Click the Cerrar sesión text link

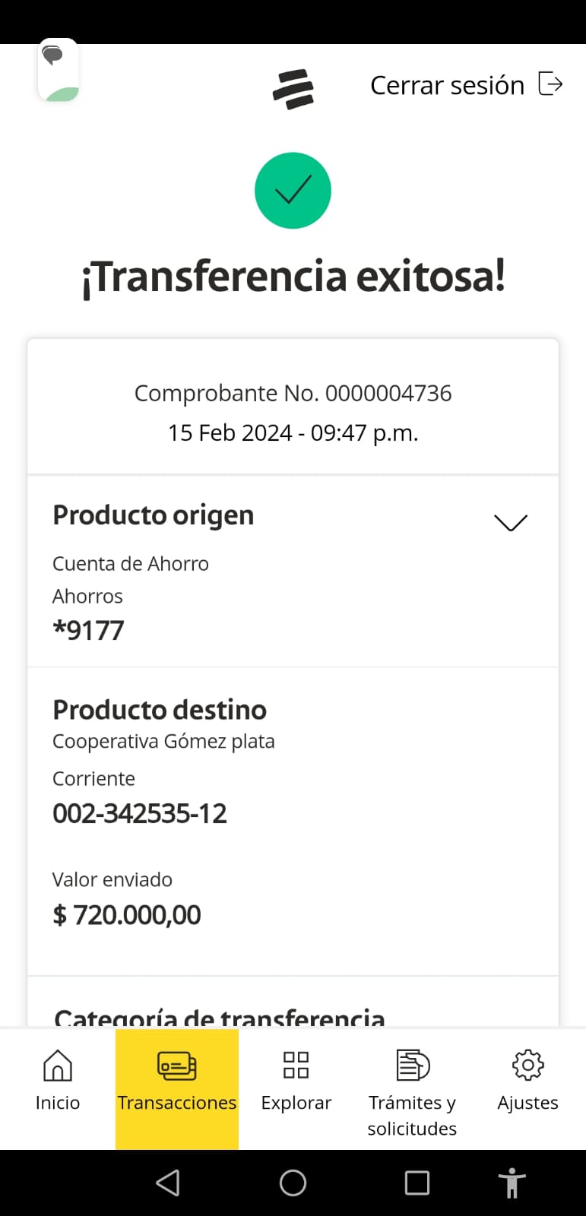447,85
